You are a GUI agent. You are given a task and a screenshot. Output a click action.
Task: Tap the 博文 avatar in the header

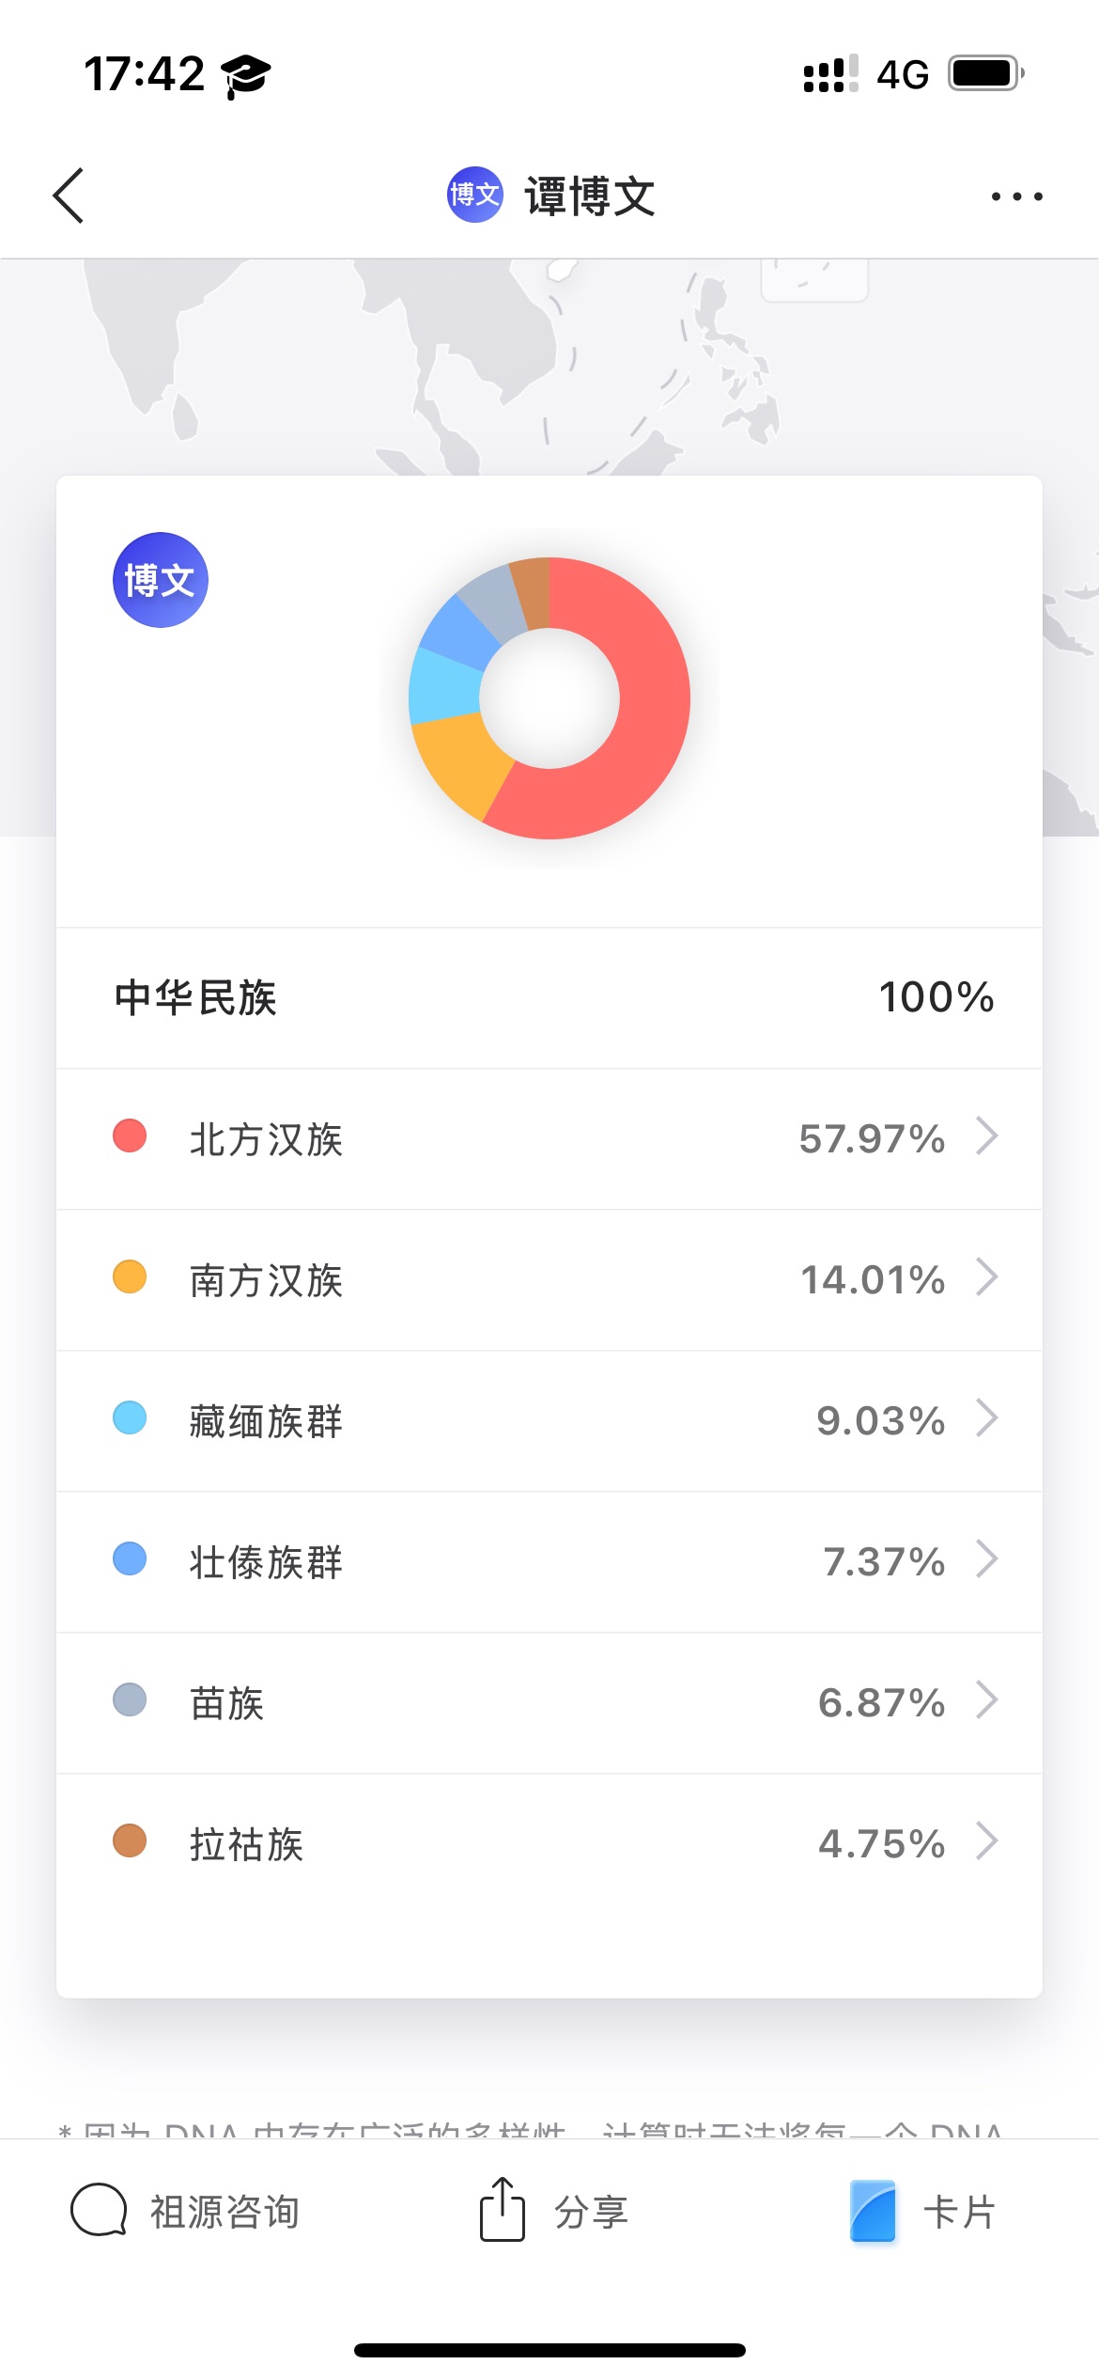pos(474,195)
